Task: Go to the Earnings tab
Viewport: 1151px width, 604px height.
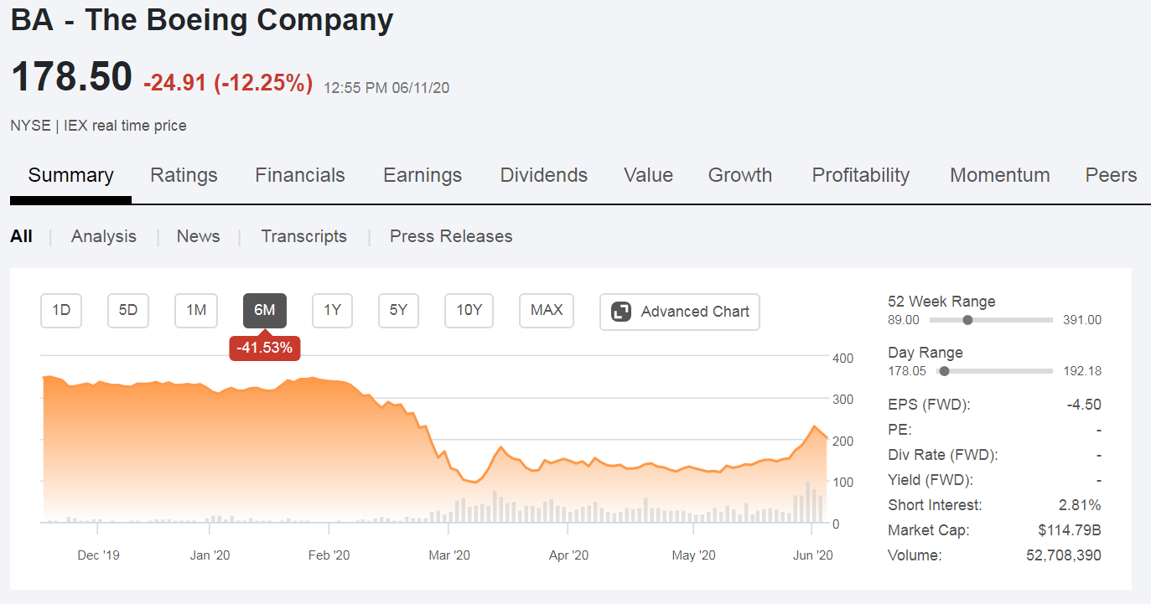Action: click(423, 175)
